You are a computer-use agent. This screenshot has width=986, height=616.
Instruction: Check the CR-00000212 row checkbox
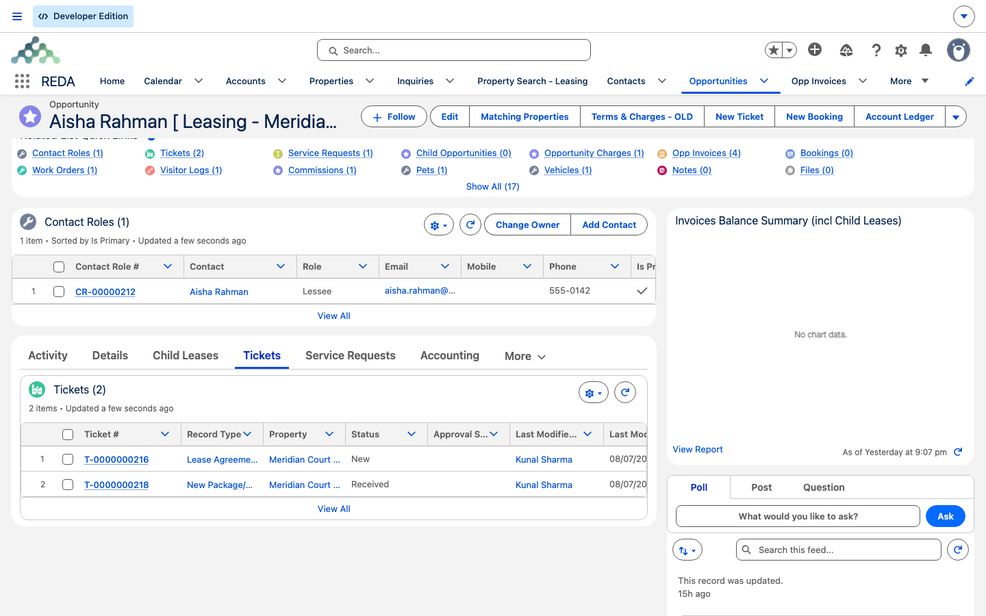[x=59, y=292]
